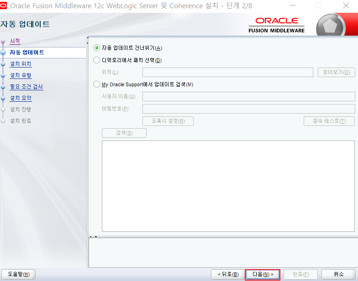Click the Browse button (찾아보기)

pyautogui.click(x=336, y=72)
